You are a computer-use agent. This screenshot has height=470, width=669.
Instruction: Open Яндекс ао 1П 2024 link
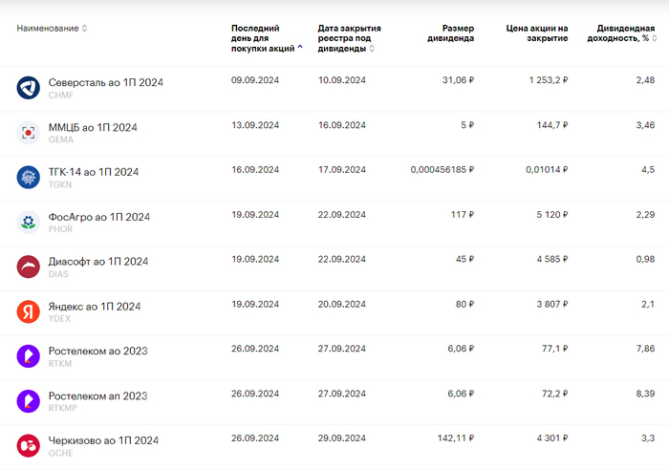[x=94, y=307]
